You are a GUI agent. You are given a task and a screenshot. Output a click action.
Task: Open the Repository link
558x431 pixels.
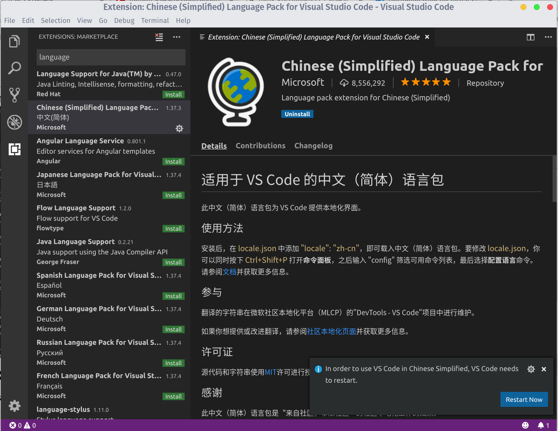pos(485,83)
